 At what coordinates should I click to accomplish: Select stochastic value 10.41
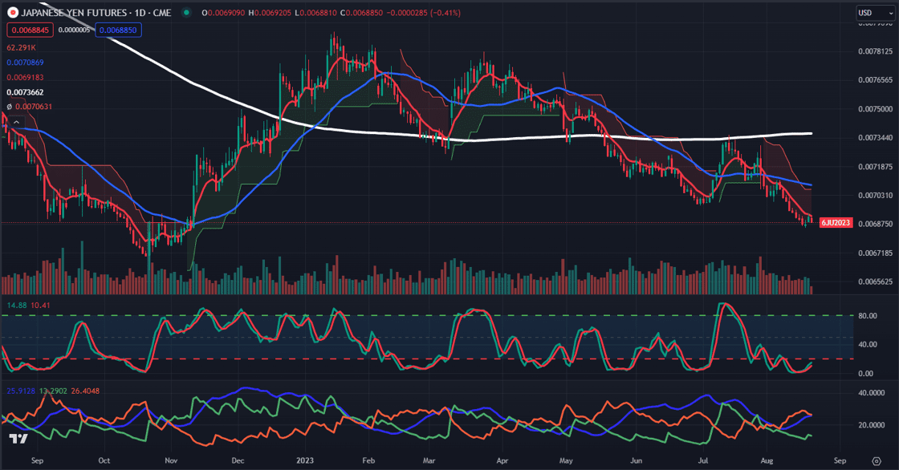(40, 305)
